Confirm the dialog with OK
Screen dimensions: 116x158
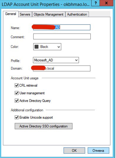coord(74,151)
